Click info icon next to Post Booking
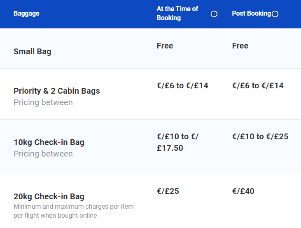This screenshot has width=301, height=228. point(275,14)
